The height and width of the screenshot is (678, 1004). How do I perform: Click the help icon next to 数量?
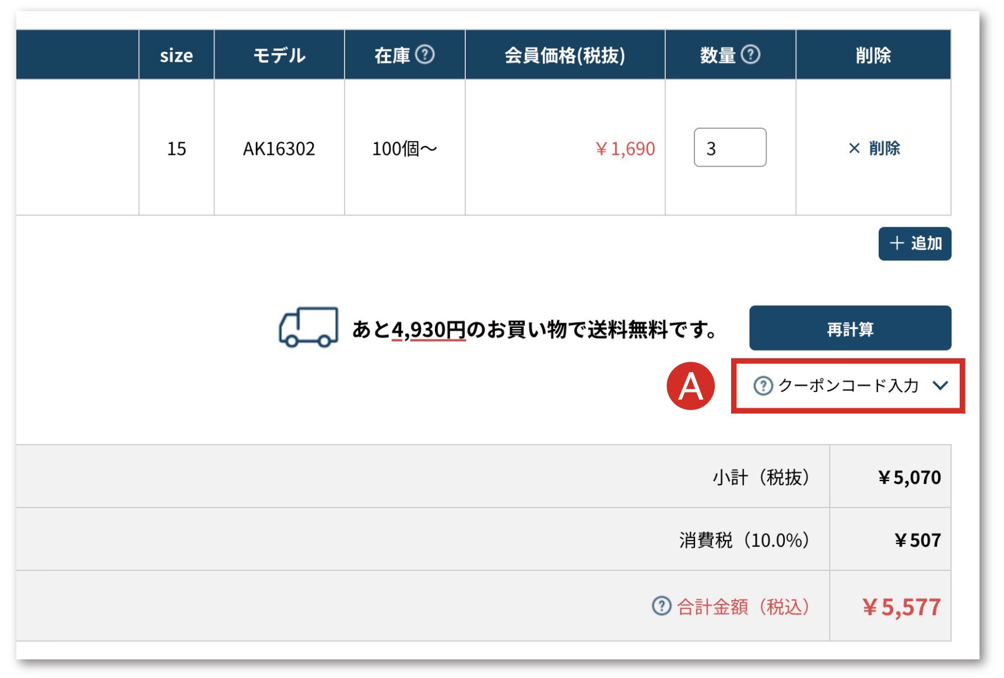click(750, 55)
